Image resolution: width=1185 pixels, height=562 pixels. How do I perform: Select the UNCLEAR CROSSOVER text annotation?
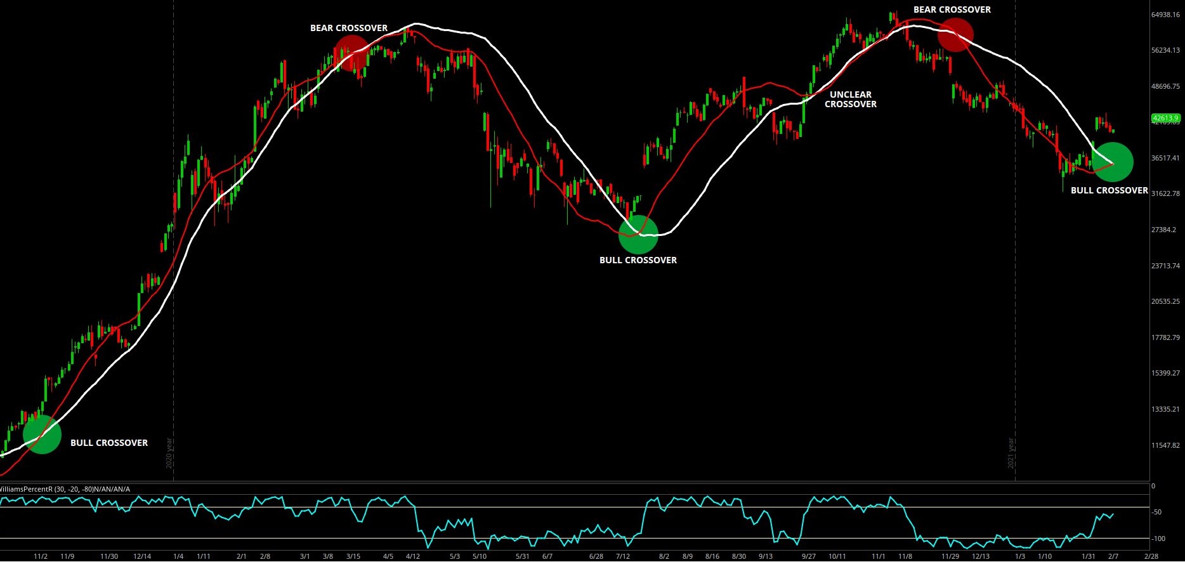click(x=850, y=100)
